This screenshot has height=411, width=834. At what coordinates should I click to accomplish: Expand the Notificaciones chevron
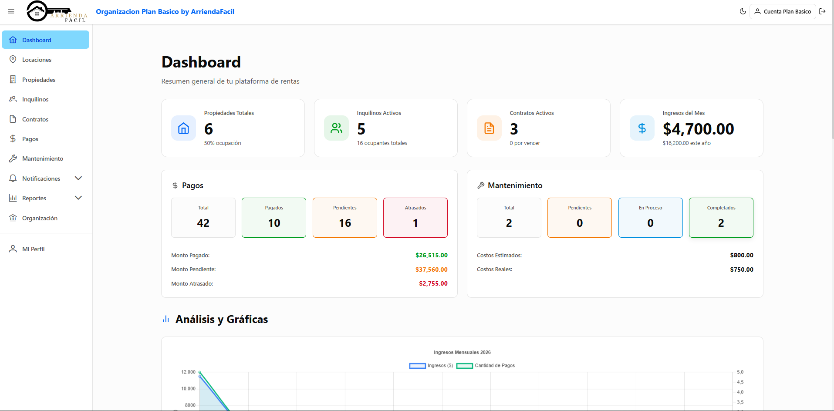pos(78,178)
